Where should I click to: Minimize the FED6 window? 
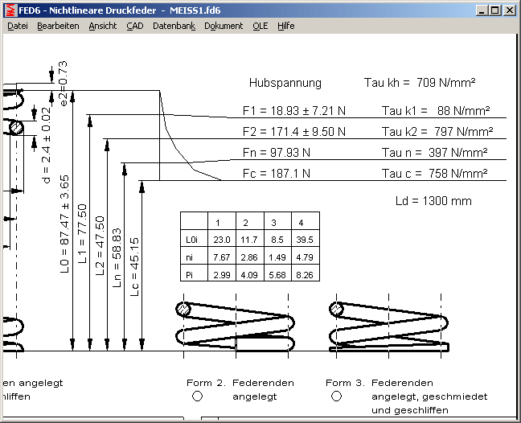tap(482, 10)
